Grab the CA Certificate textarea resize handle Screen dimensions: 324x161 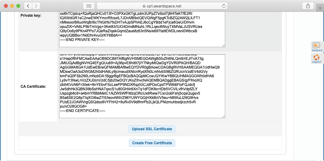point(223,116)
